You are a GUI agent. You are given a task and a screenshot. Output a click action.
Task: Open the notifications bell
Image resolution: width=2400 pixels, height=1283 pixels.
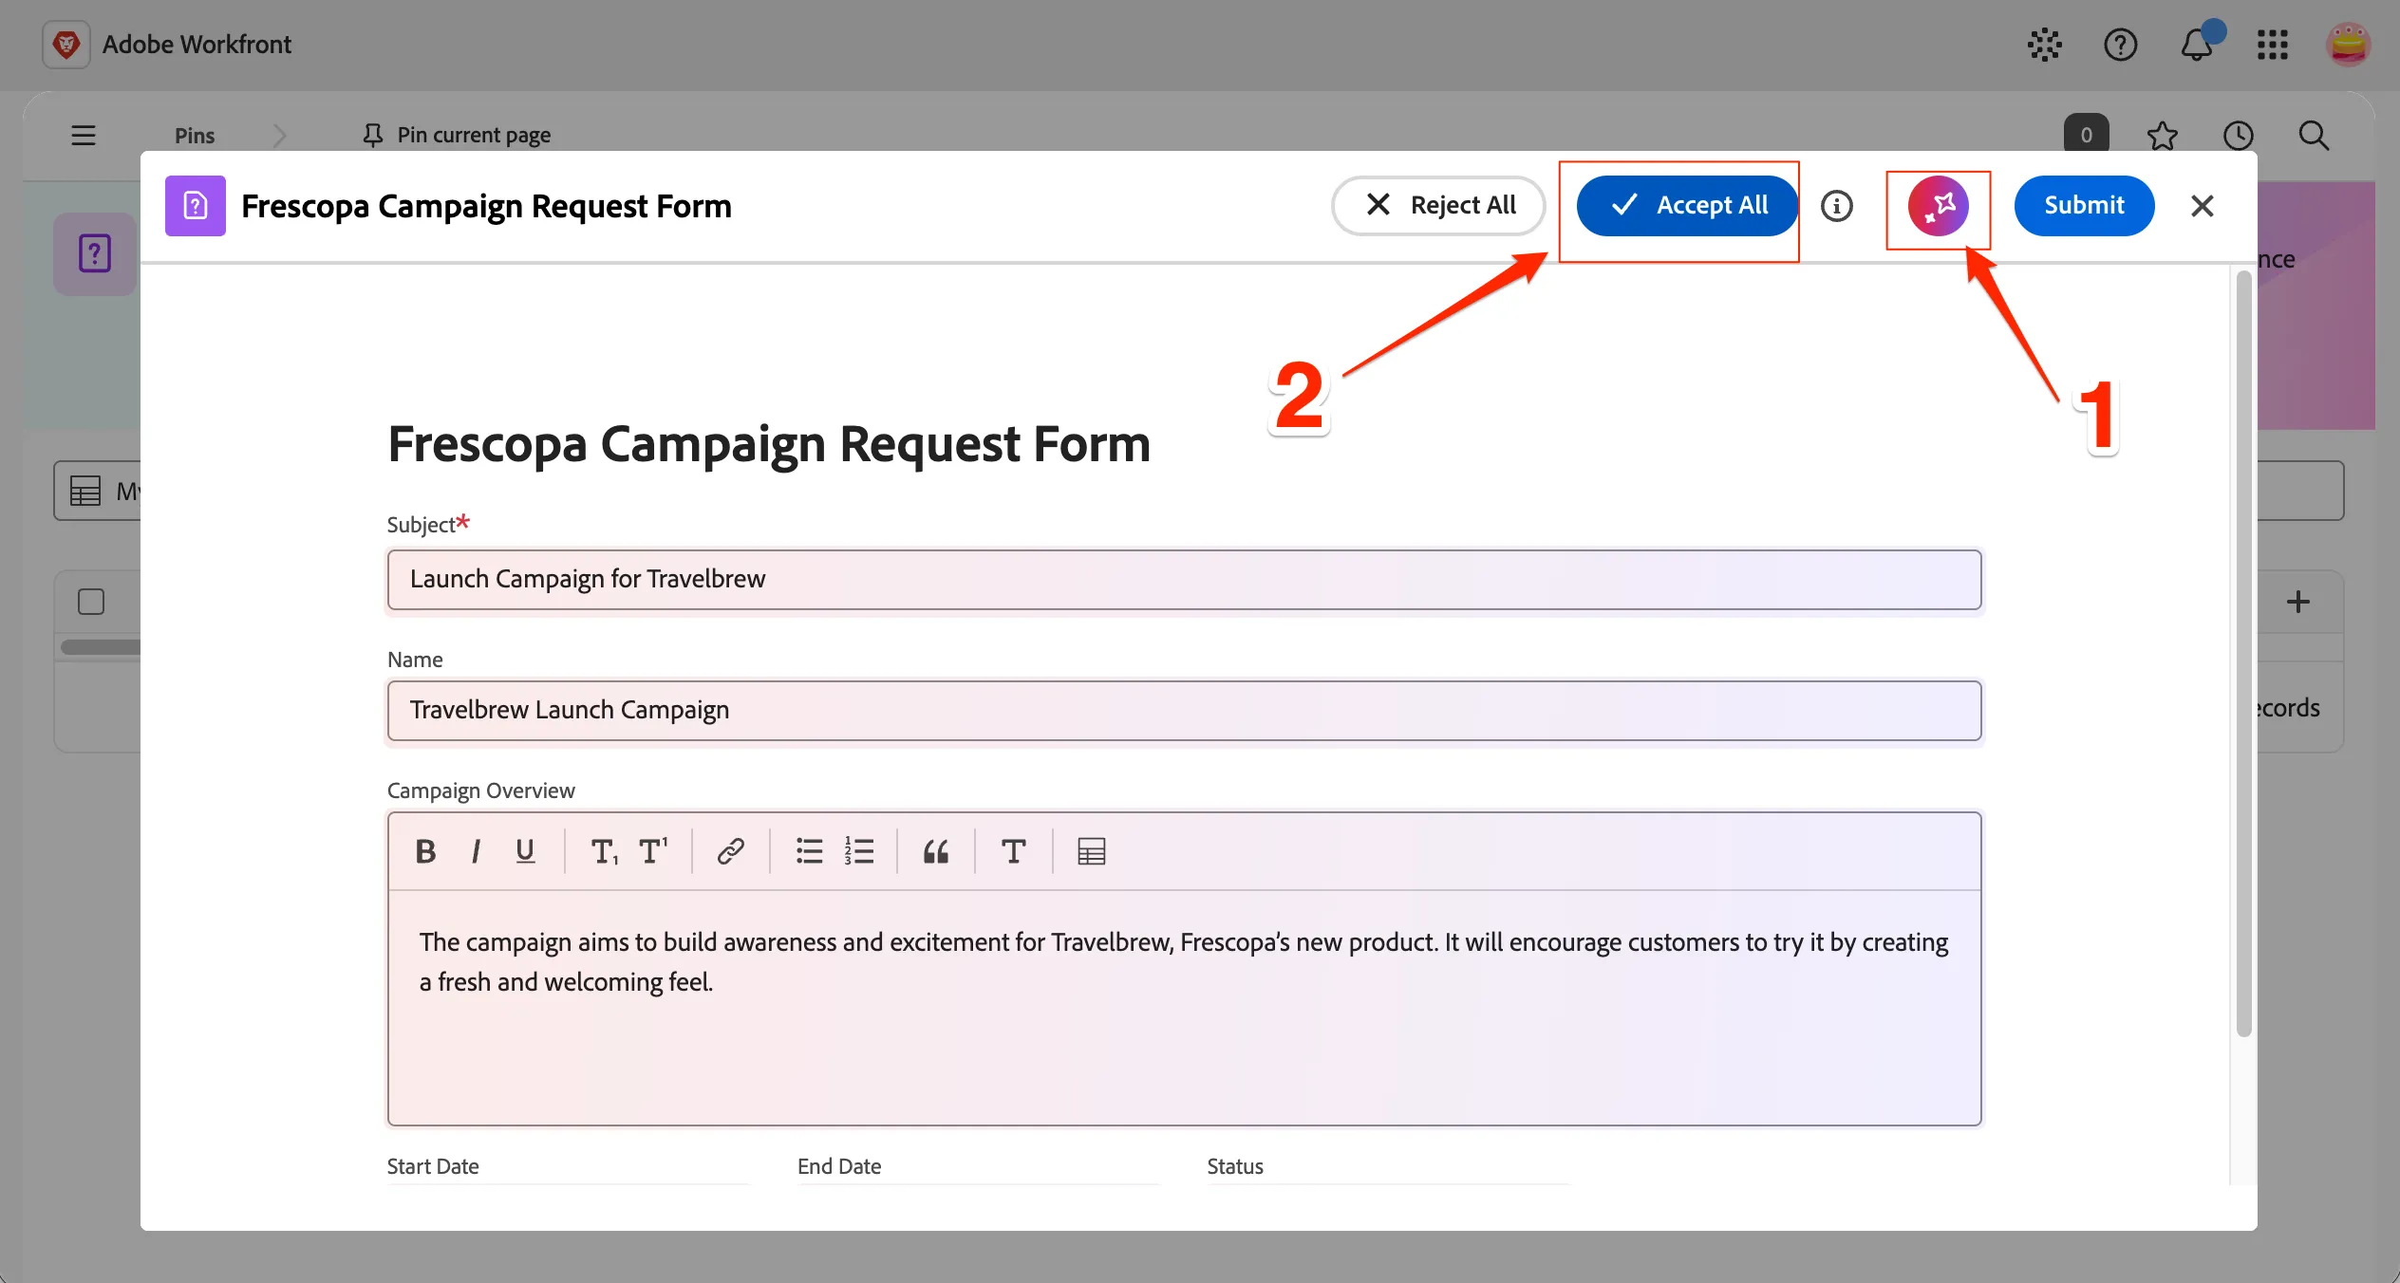[x=2197, y=45]
